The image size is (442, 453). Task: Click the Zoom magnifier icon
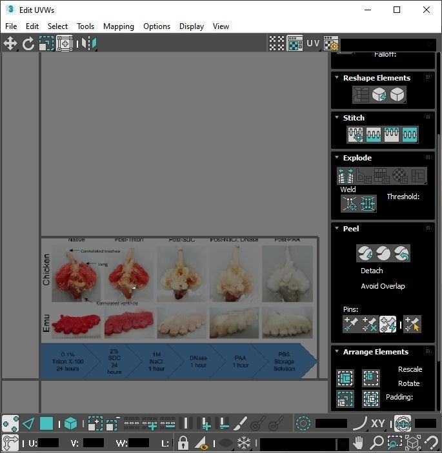pyautogui.click(x=377, y=442)
